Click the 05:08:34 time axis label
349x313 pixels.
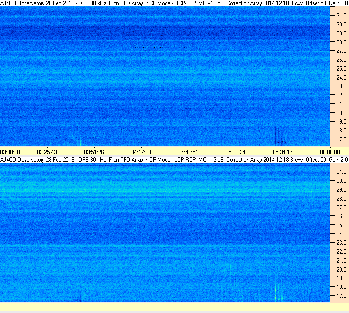tap(235, 152)
